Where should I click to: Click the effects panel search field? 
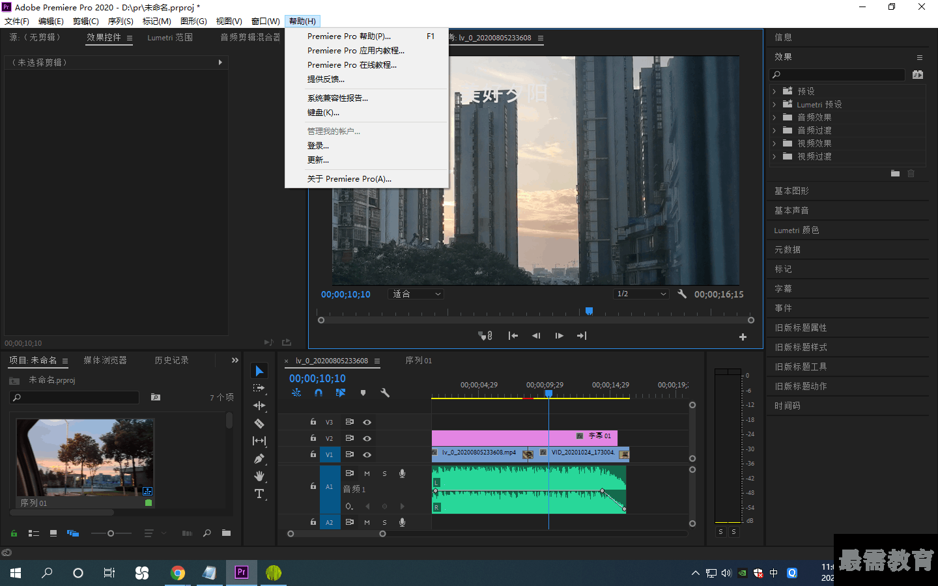pos(837,75)
